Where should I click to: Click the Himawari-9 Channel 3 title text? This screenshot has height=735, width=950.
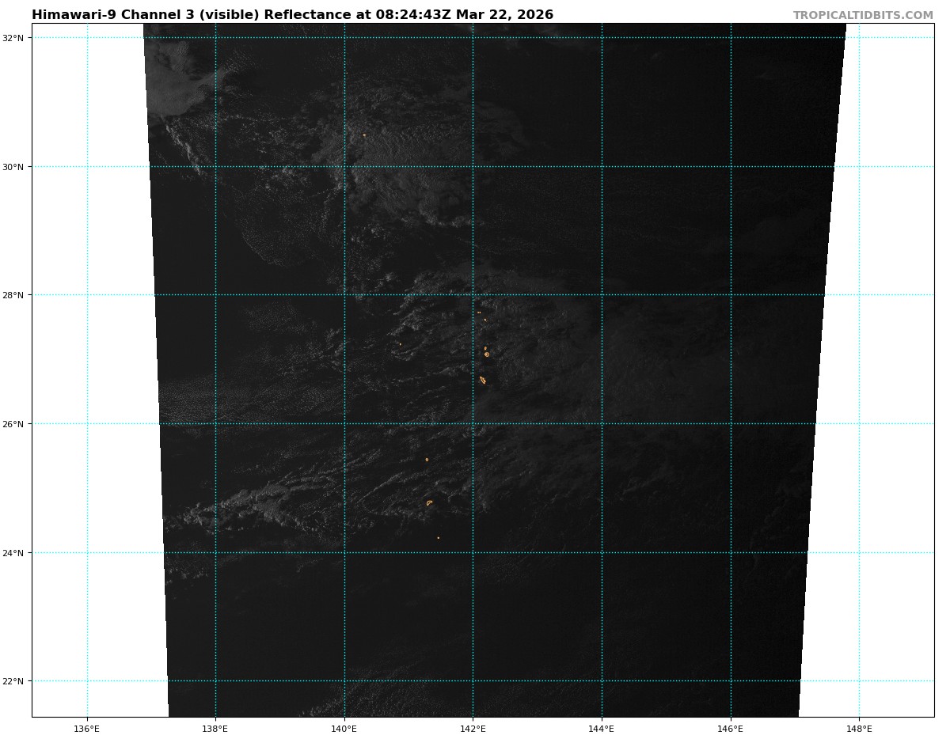[292, 15]
